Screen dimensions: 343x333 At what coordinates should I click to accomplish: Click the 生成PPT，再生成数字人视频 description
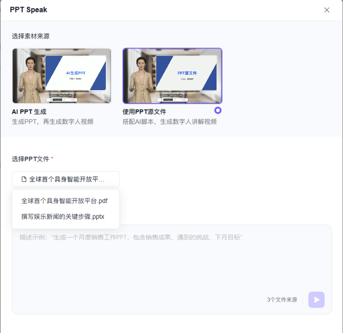[x=53, y=121]
